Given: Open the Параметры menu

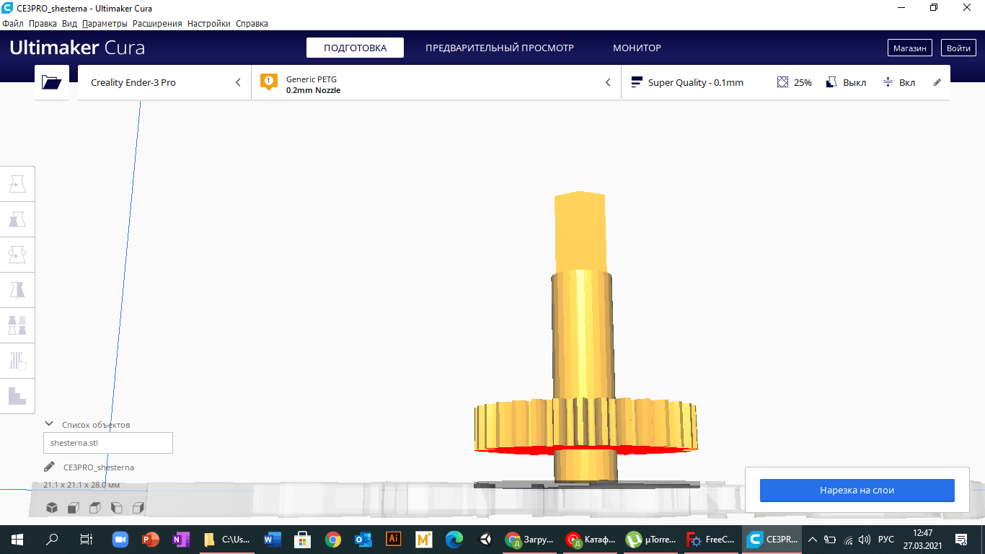Looking at the screenshot, I should [105, 23].
